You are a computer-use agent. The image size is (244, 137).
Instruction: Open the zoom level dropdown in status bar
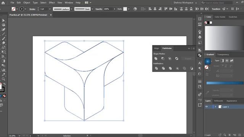click(x=19, y=135)
